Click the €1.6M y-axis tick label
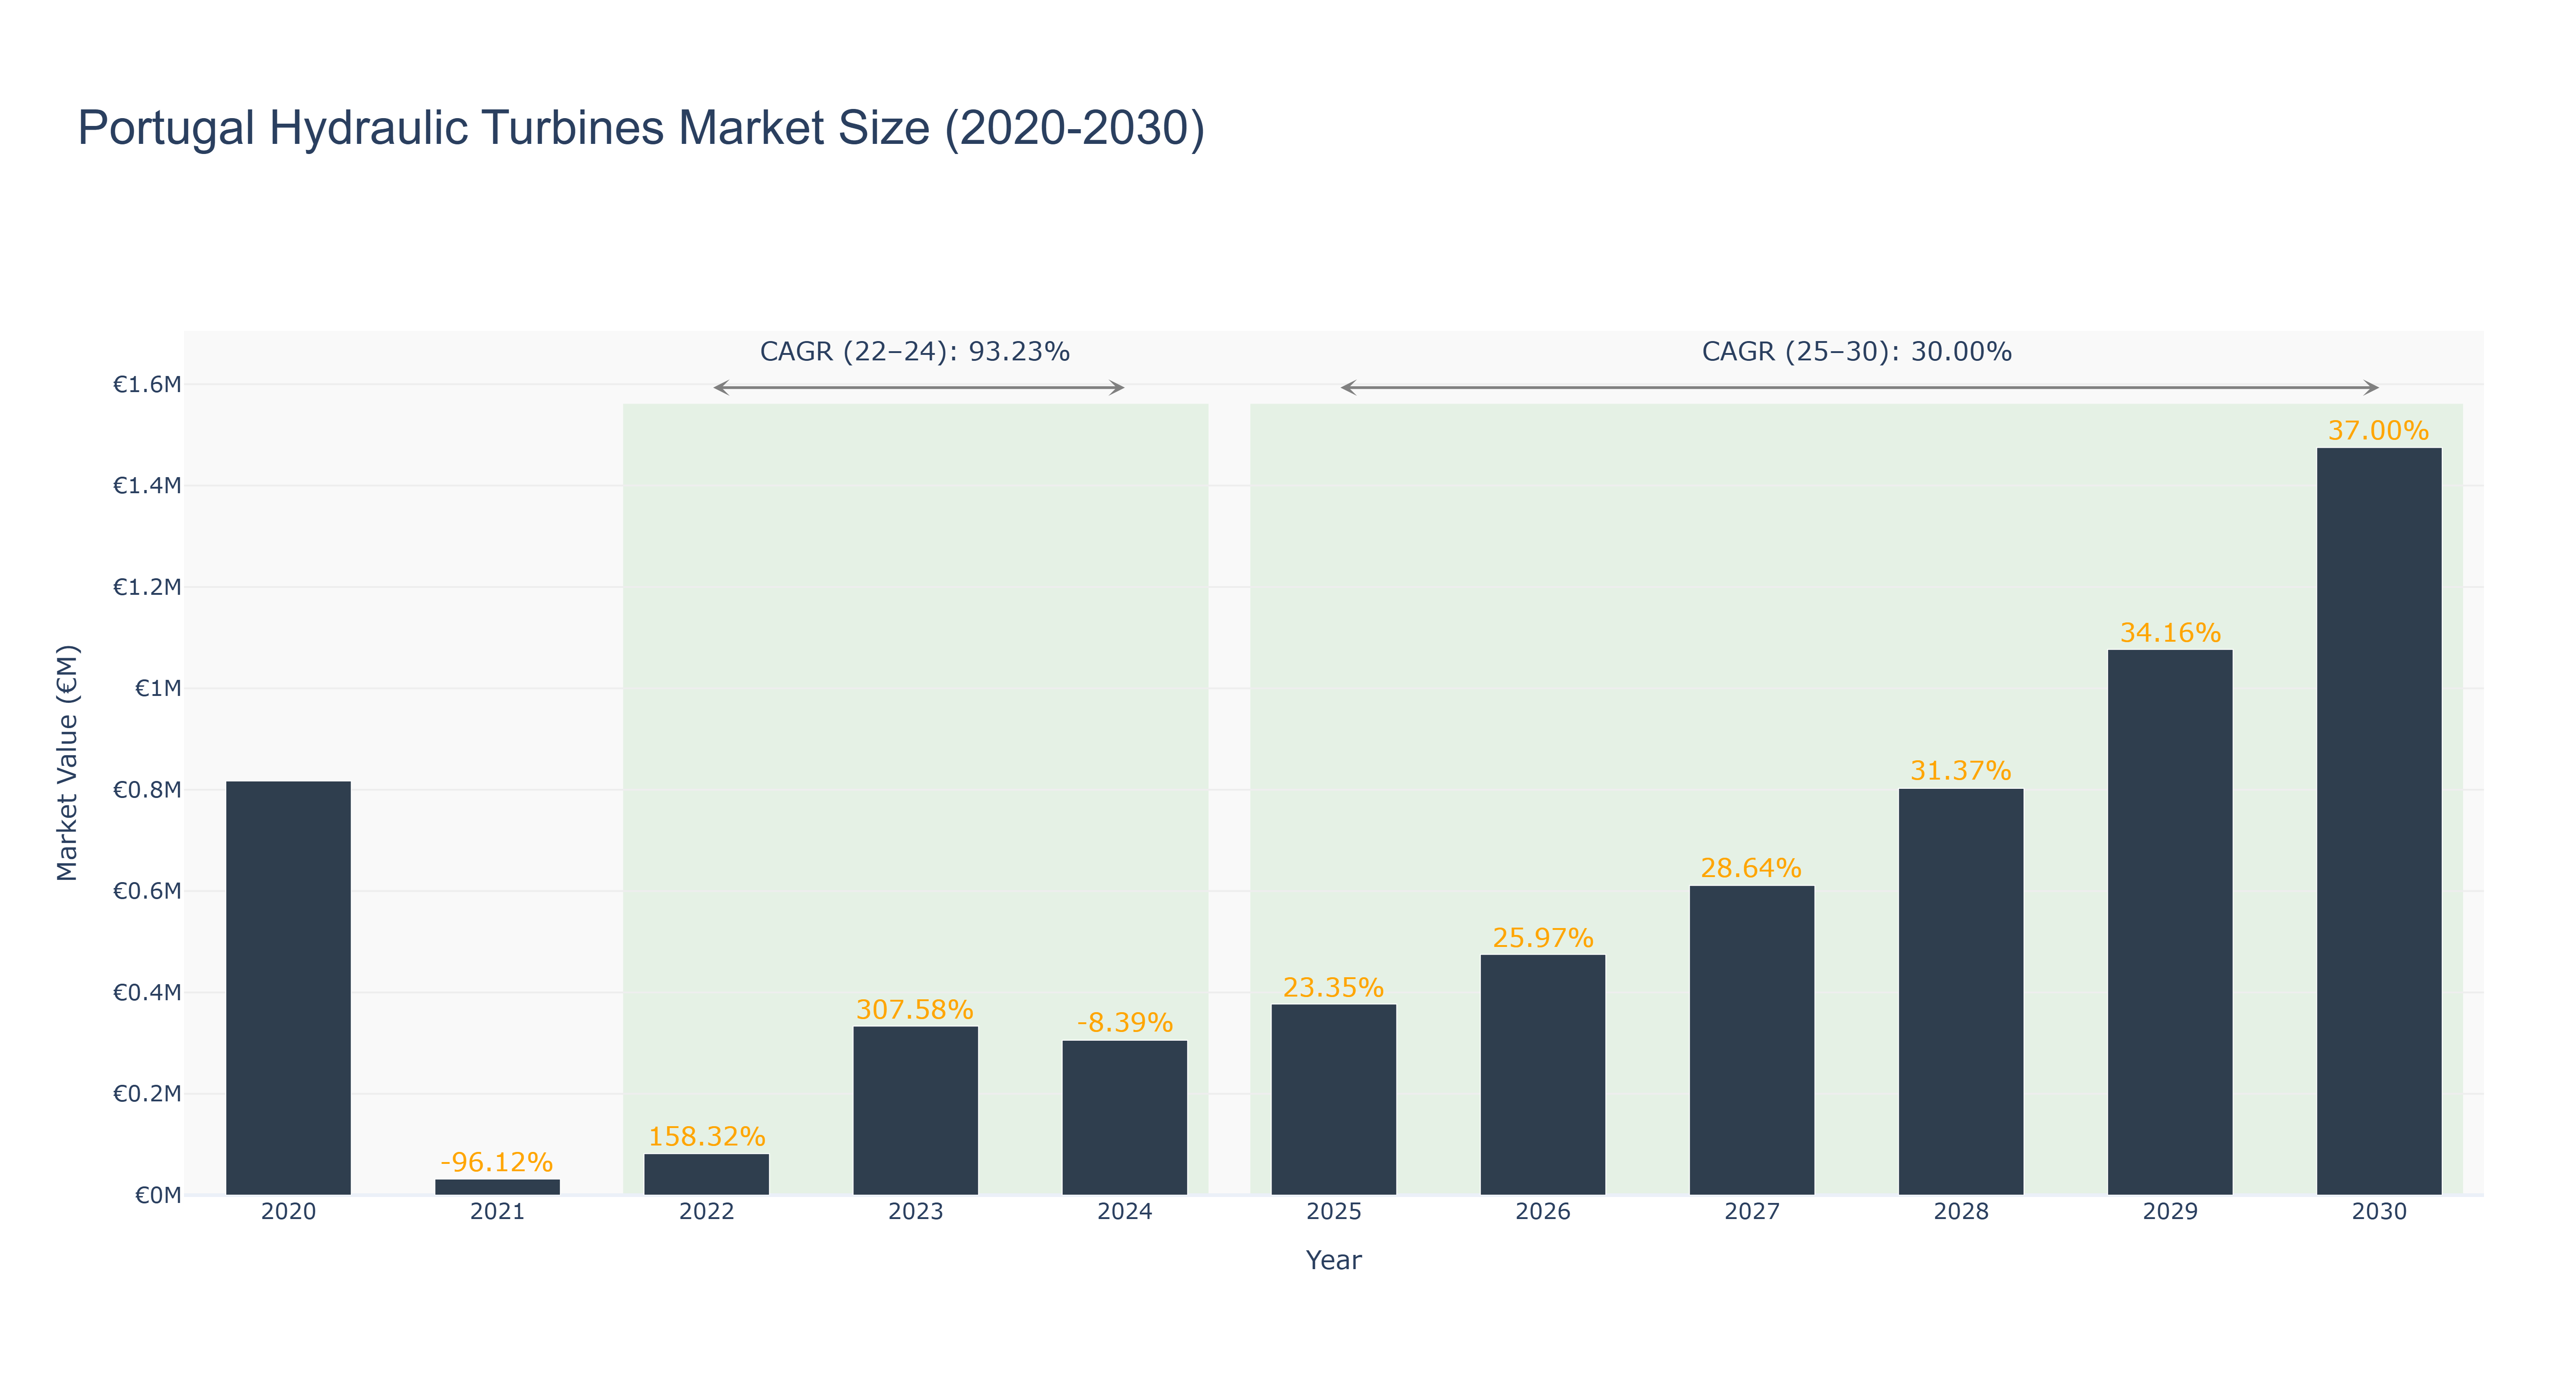Image resolution: width=2576 pixels, height=1379 pixels. click(x=147, y=385)
